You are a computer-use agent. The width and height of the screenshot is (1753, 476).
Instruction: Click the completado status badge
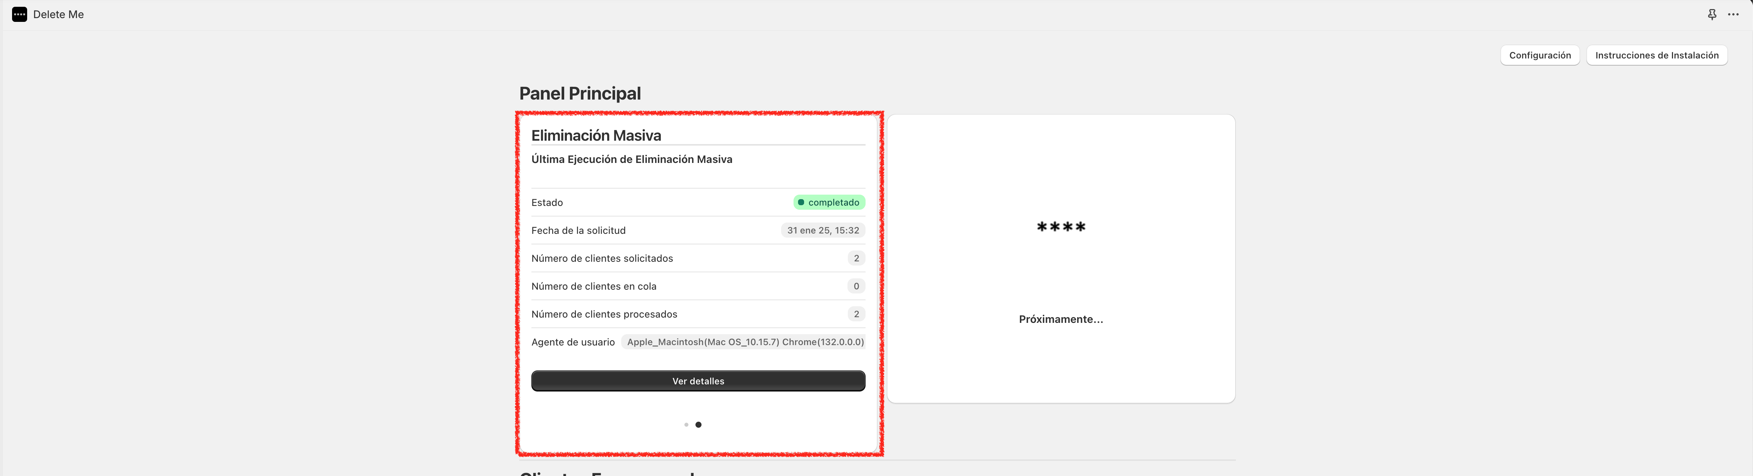[829, 202]
